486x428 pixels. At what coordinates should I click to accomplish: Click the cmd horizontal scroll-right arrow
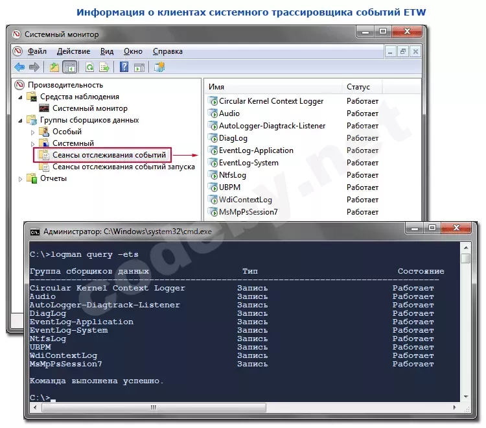[454, 407]
